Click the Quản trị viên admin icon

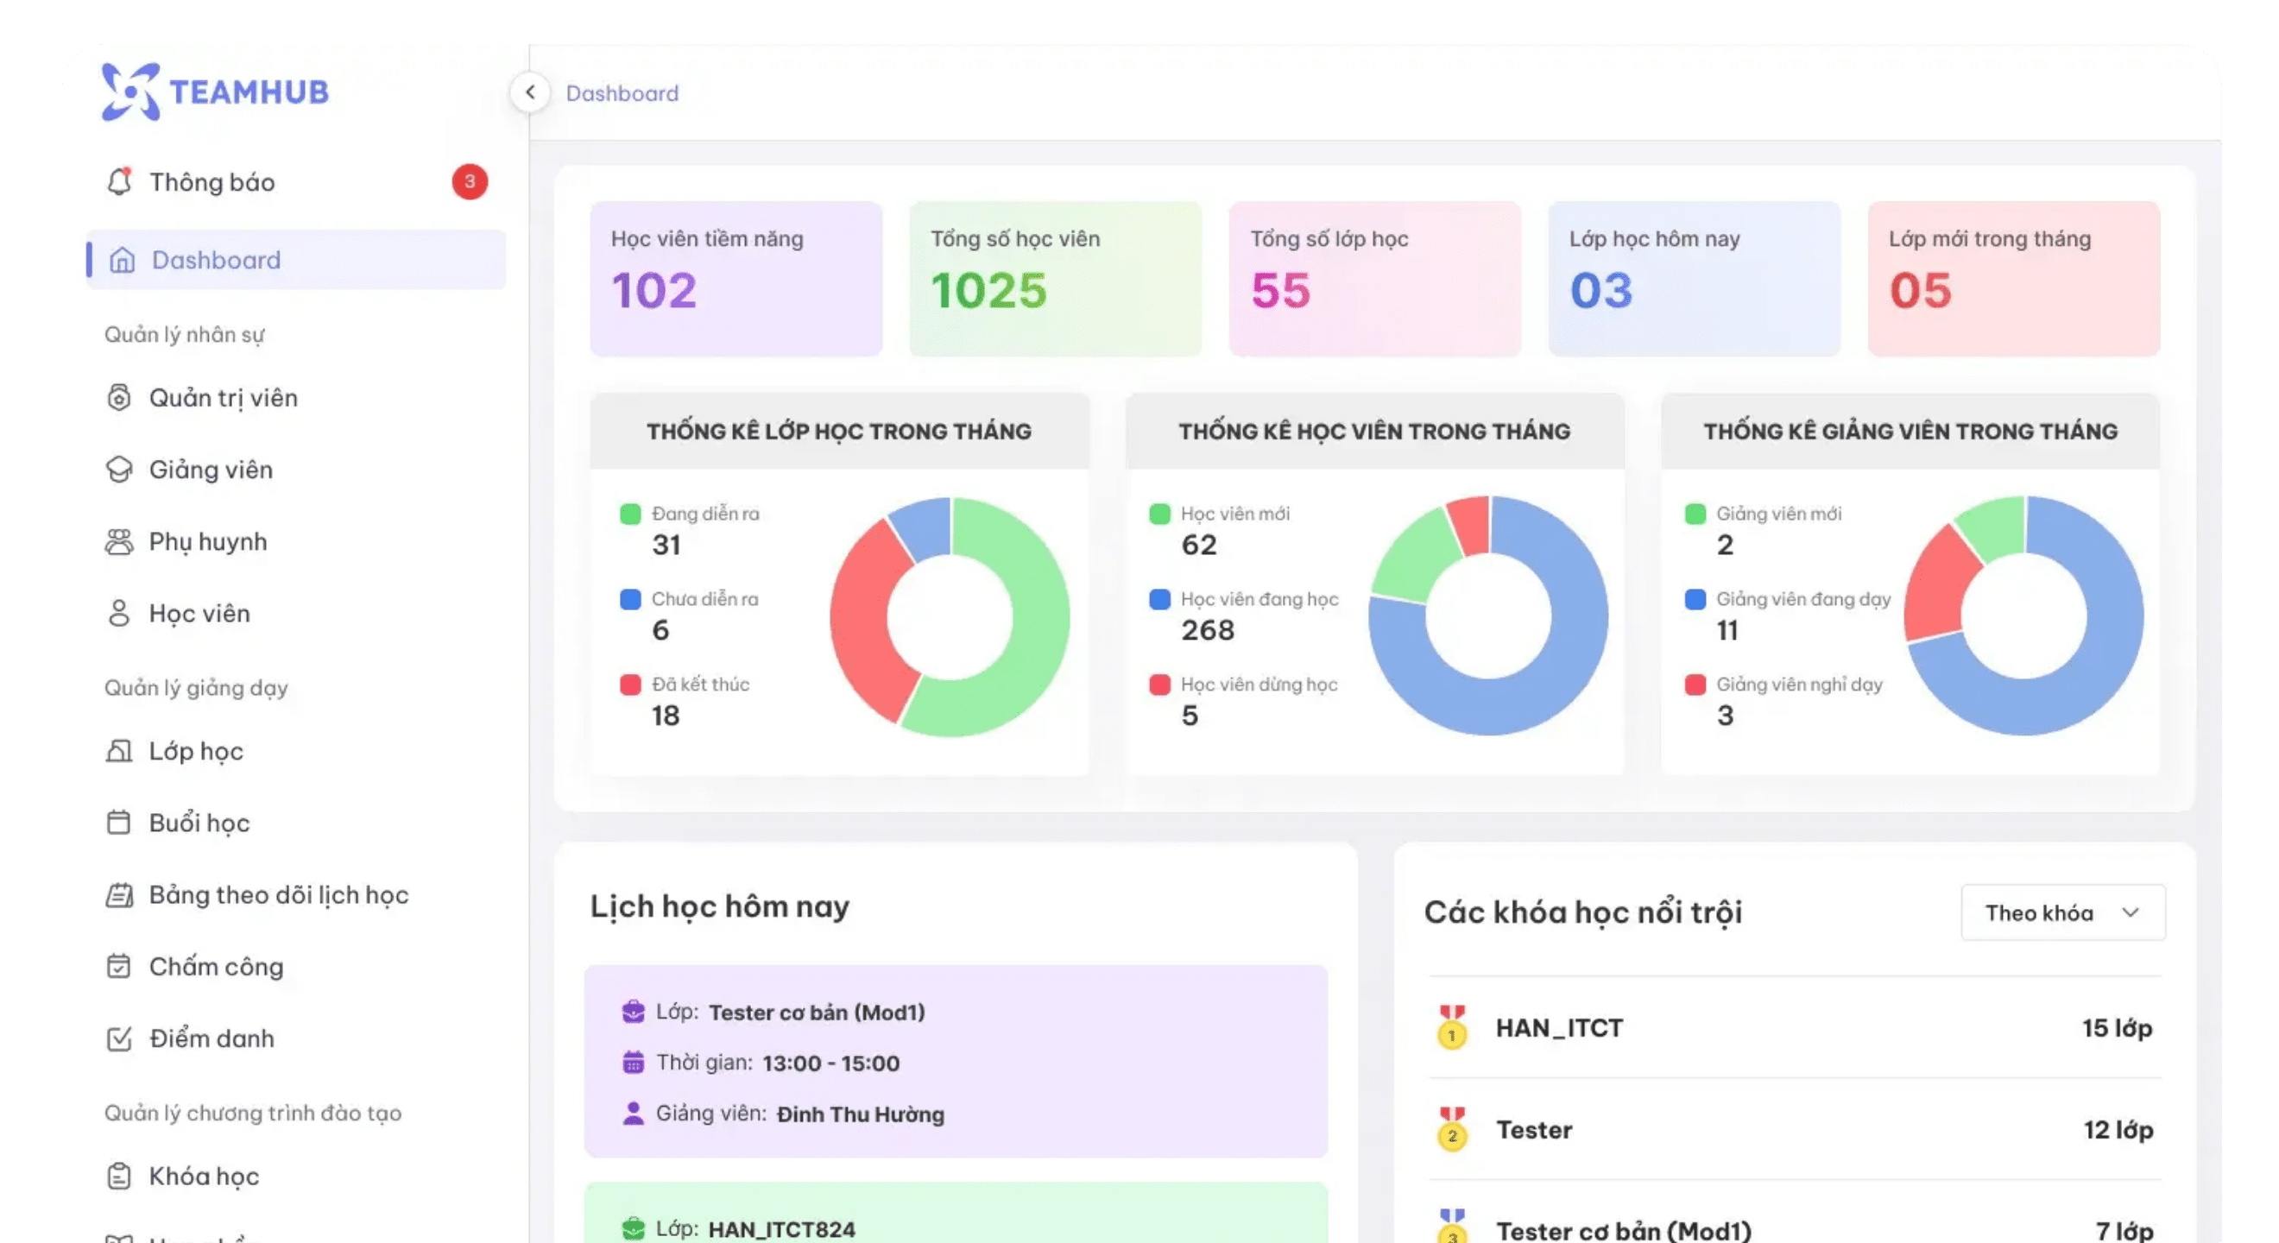coord(119,397)
